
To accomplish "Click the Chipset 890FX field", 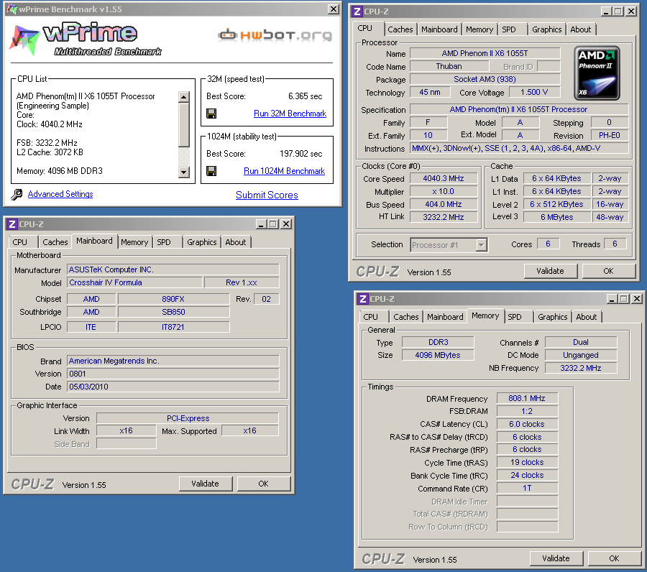I will (173, 299).
